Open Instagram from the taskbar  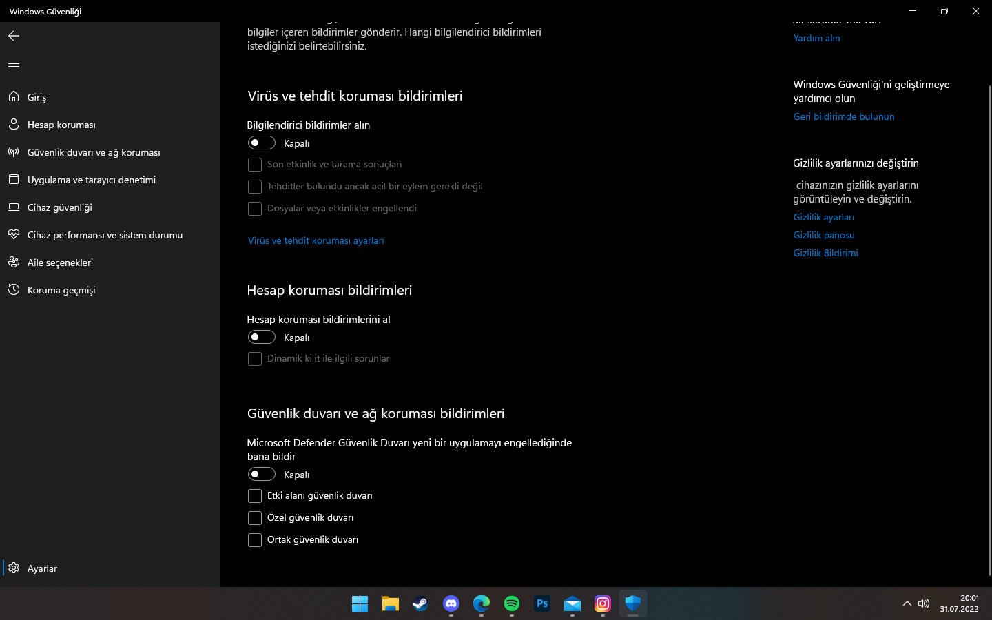[603, 603]
